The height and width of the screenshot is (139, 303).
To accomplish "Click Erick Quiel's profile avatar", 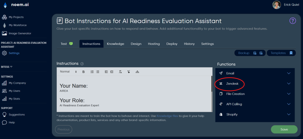I will [277, 5].
